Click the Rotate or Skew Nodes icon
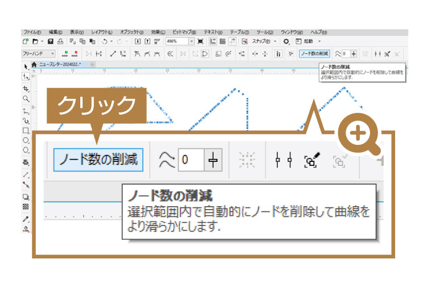The width and height of the screenshot is (427, 284). (x=228, y=54)
